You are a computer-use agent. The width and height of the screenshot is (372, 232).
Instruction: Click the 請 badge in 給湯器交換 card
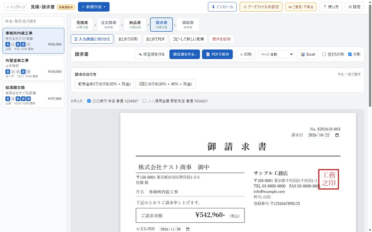coord(23,99)
